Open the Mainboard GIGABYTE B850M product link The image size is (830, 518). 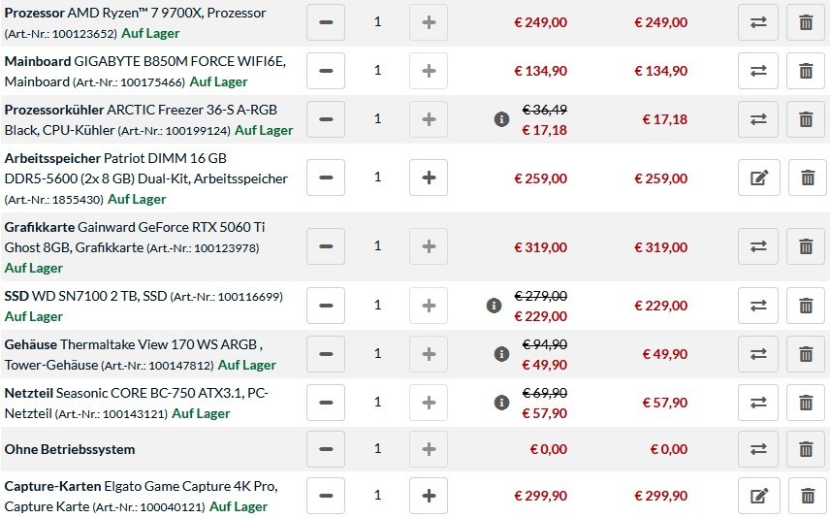(x=145, y=71)
